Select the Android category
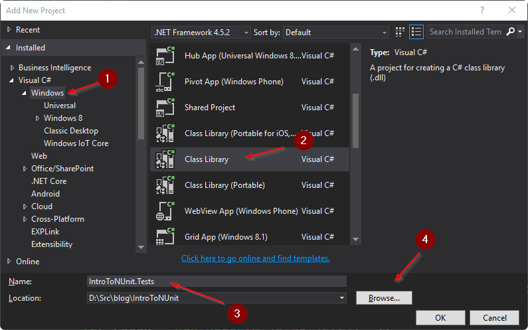The width and height of the screenshot is (528, 330). click(45, 194)
